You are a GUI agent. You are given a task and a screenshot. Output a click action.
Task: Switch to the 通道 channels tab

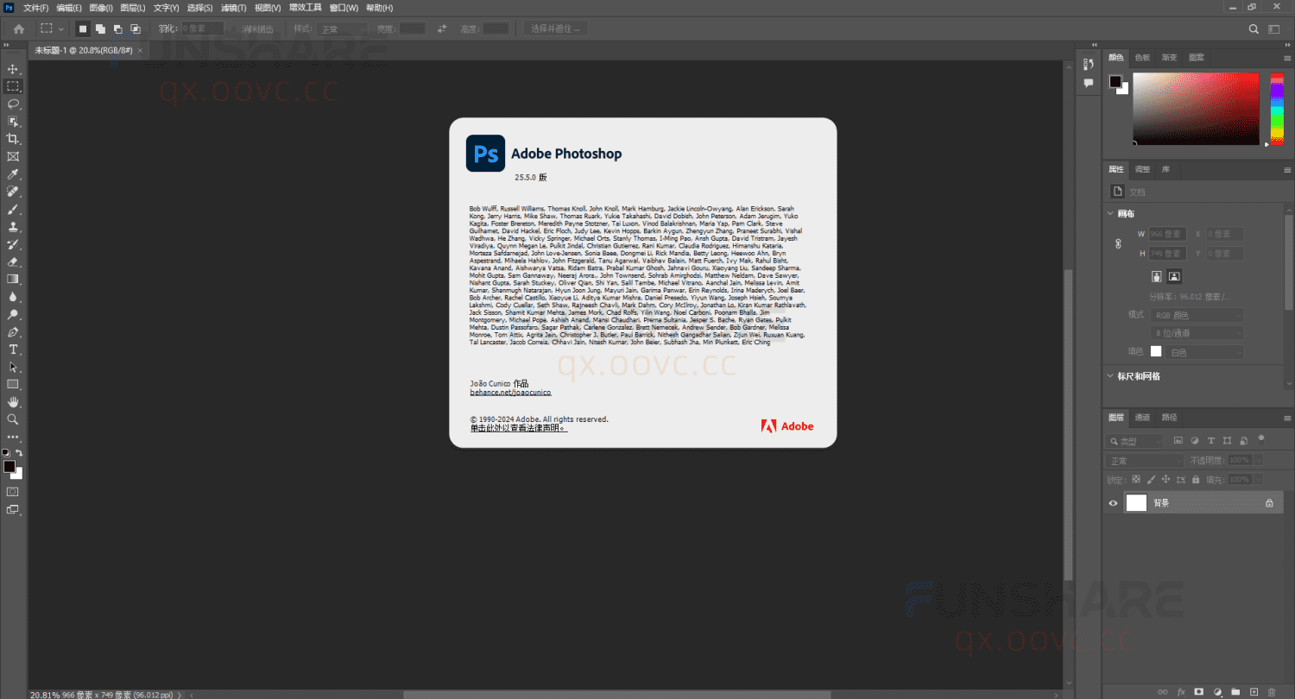pos(1142,417)
